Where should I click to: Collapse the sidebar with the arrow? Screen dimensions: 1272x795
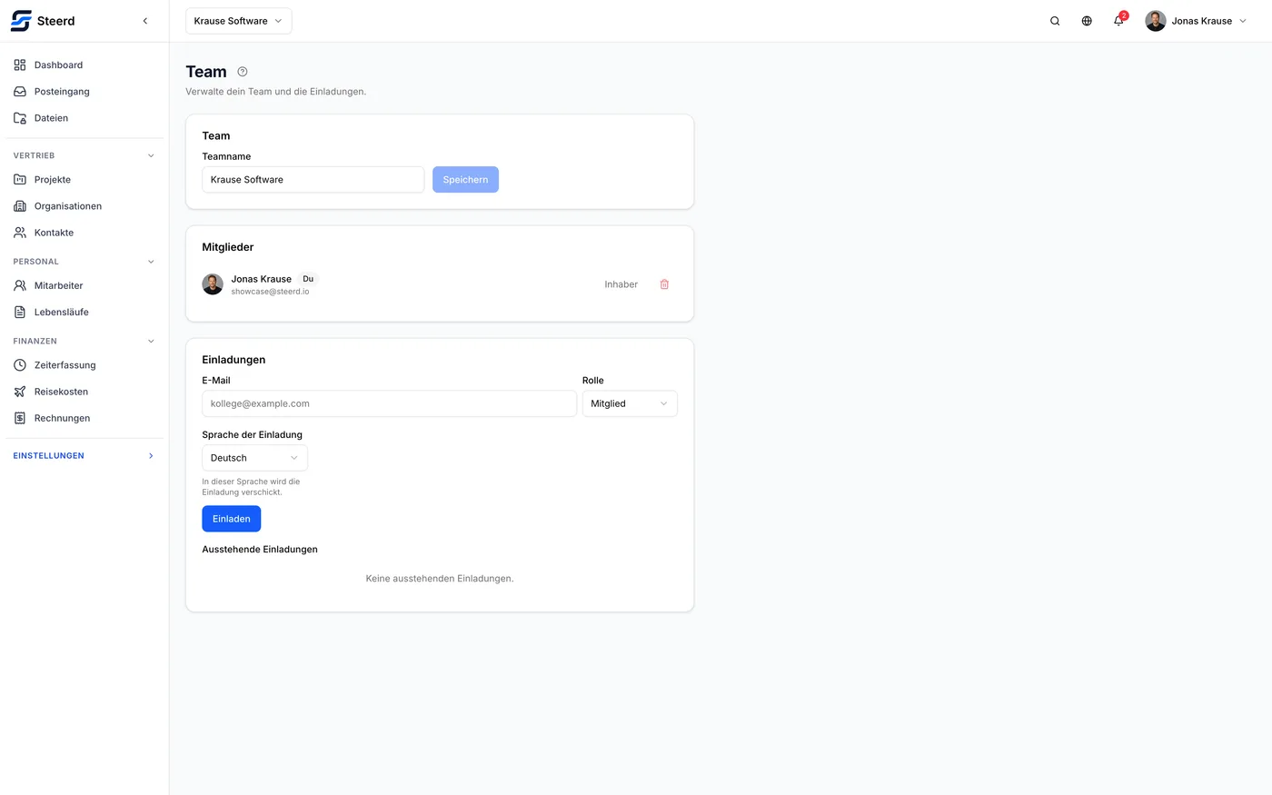[145, 21]
